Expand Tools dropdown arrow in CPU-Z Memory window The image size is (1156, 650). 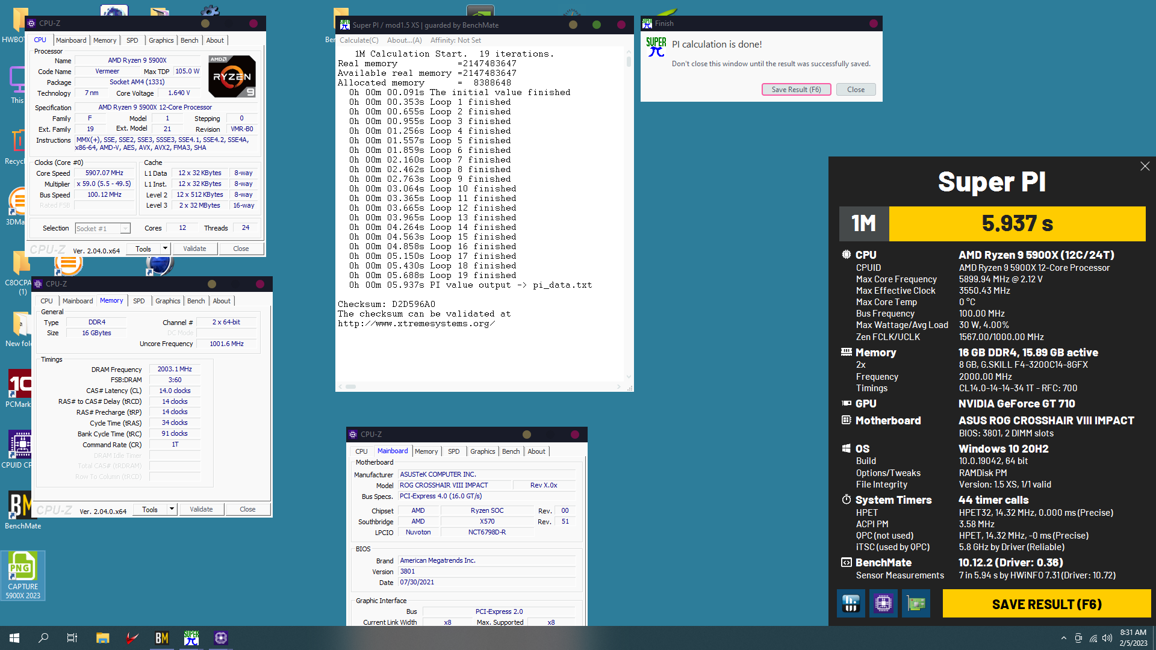click(172, 509)
